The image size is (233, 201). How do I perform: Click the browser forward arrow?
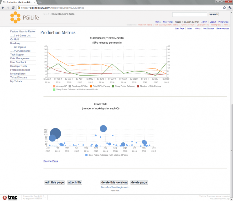coord(8,8)
